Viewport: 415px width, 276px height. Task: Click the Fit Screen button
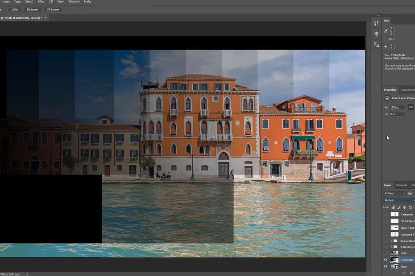click(32, 9)
